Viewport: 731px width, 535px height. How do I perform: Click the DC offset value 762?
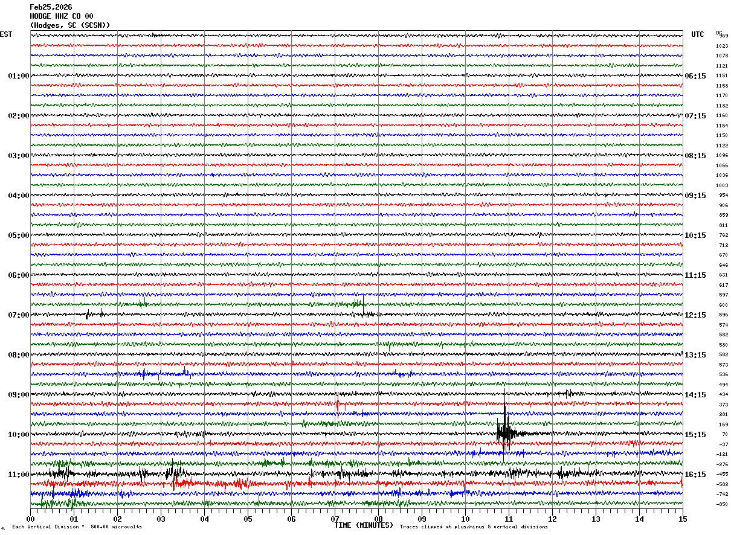(724, 235)
